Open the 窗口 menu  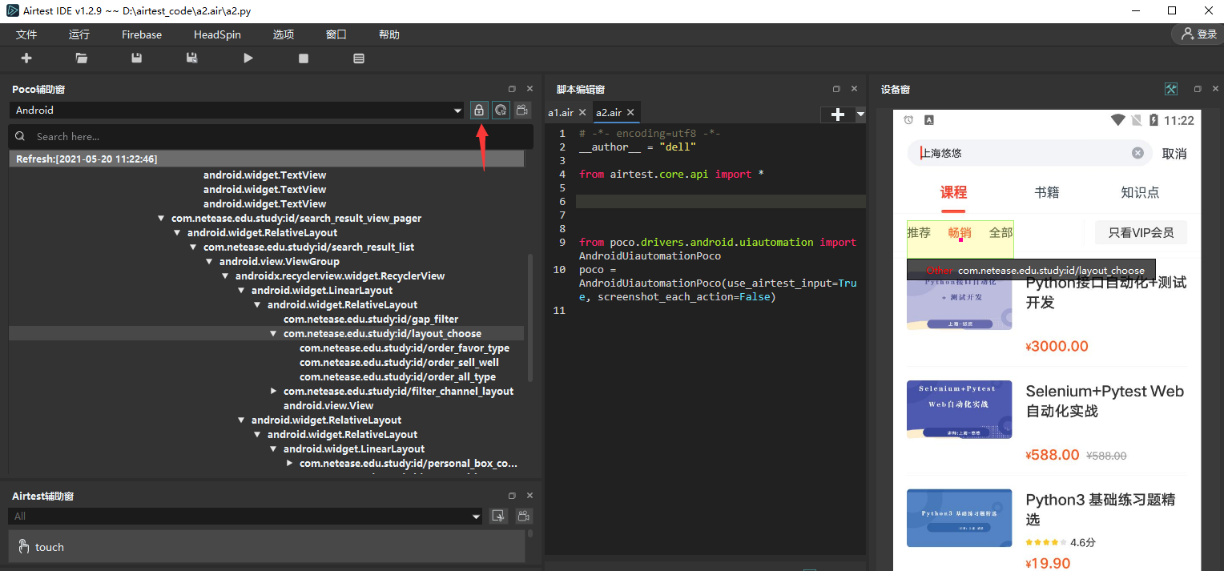[336, 34]
